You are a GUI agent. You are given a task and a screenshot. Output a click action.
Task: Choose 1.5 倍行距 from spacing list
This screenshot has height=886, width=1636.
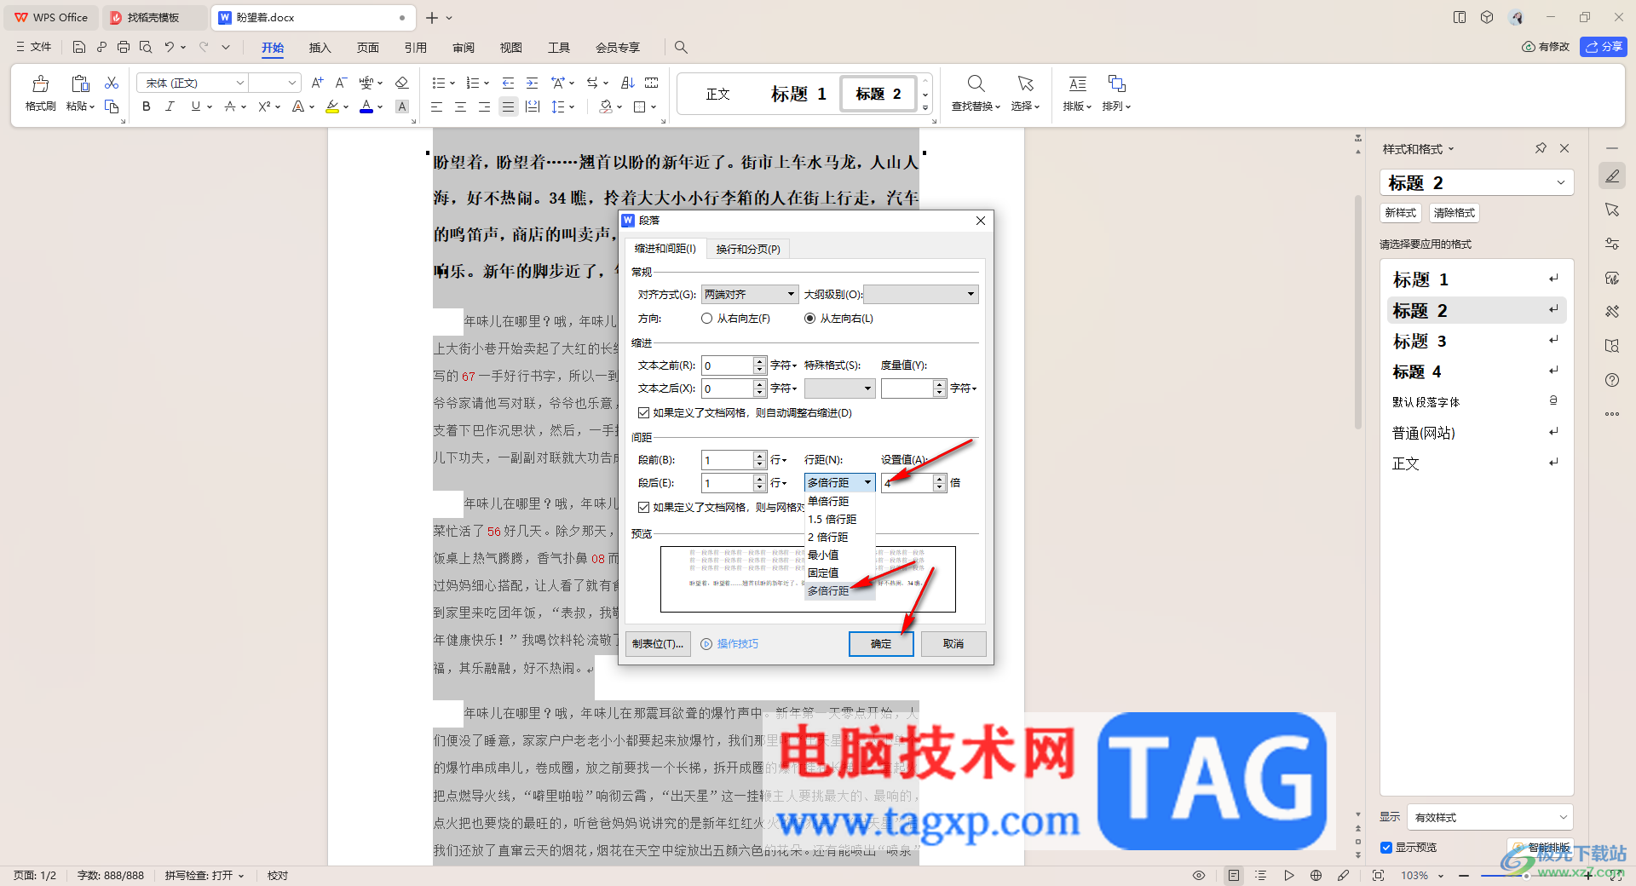tap(839, 519)
